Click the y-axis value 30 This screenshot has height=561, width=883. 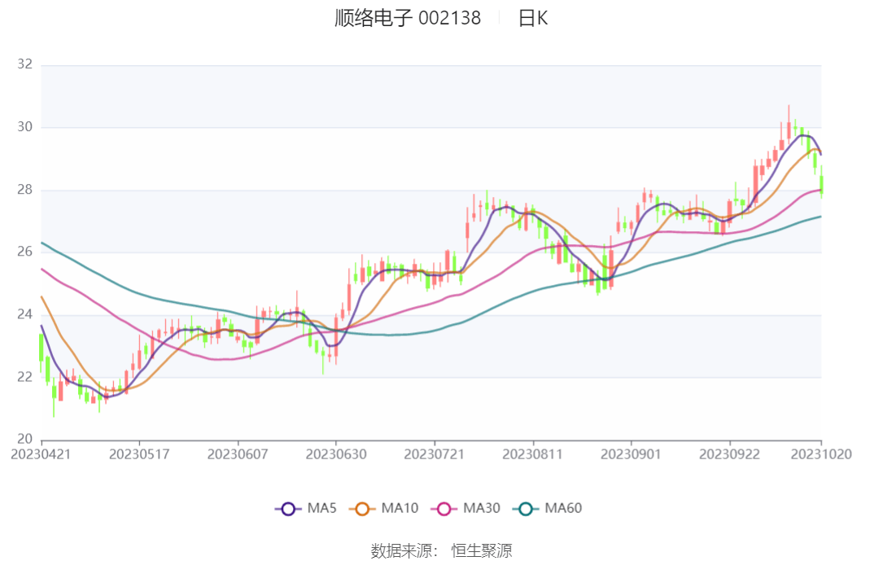click(24, 127)
